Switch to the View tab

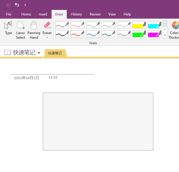pos(112,14)
